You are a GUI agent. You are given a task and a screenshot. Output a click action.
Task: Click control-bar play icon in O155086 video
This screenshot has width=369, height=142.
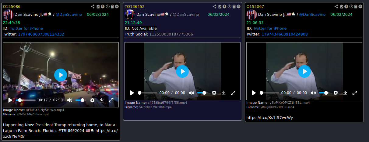pos(10,100)
